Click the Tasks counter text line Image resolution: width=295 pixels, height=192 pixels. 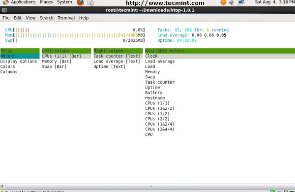tap(193, 30)
